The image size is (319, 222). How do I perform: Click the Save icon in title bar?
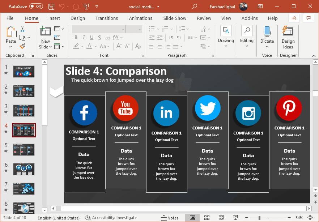[51, 7]
